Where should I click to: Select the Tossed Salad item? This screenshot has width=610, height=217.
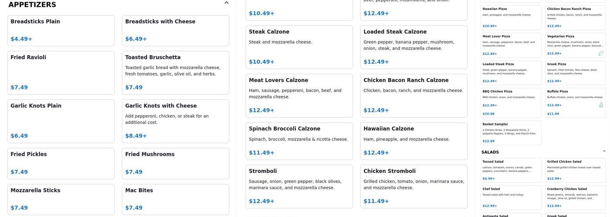point(511,170)
